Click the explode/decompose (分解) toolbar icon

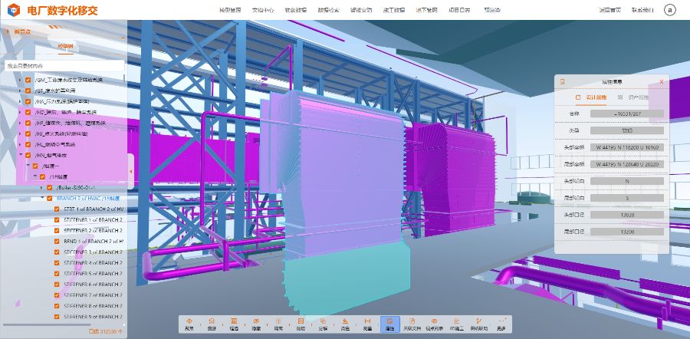pyautogui.click(x=323, y=324)
